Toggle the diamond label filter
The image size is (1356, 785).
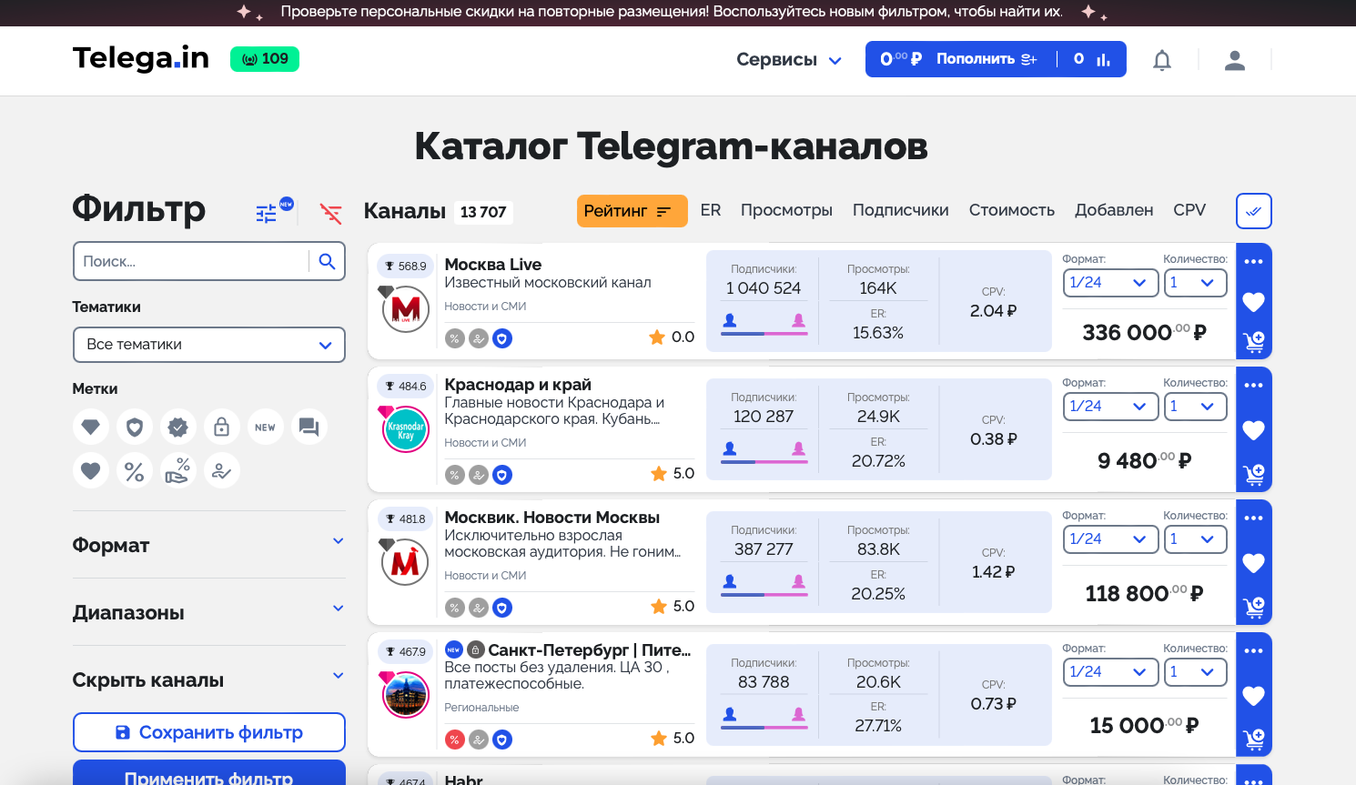[91, 427]
